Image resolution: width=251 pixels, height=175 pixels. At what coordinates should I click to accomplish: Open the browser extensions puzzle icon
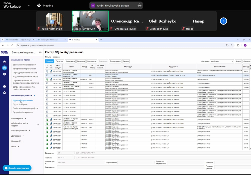click(x=238, y=45)
